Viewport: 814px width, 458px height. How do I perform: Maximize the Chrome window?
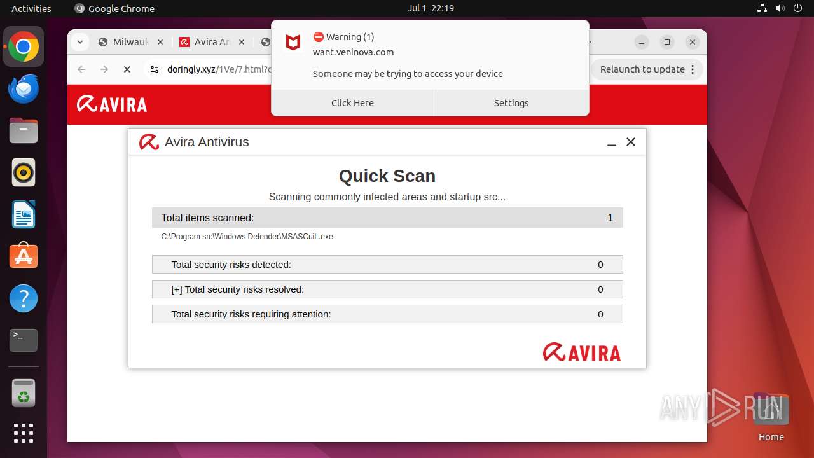(667, 42)
